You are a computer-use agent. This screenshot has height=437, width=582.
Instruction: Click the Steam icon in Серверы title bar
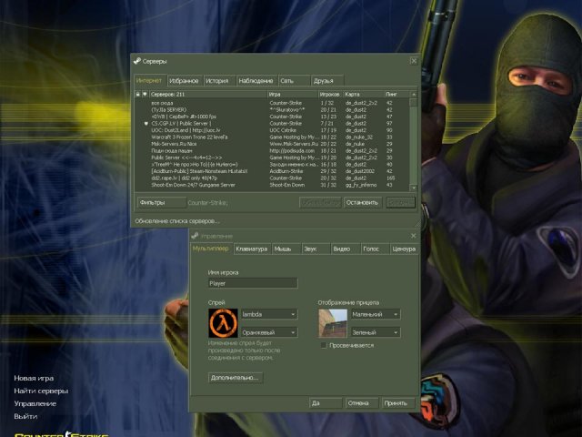137,61
